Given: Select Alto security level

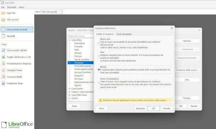Looking at the screenshot, I should pos(99,56).
